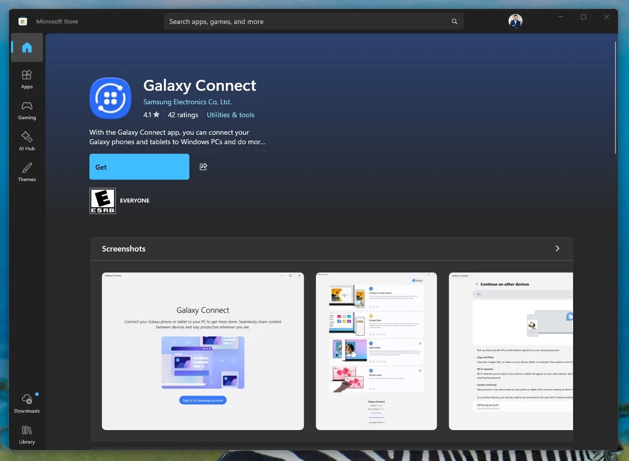
Task: Open the Samsung Electronics Co, Ltd. publisher link
Action: [x=187, y=102]
